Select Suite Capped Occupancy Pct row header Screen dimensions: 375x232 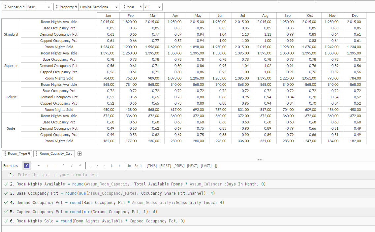(x=59, y=135)
